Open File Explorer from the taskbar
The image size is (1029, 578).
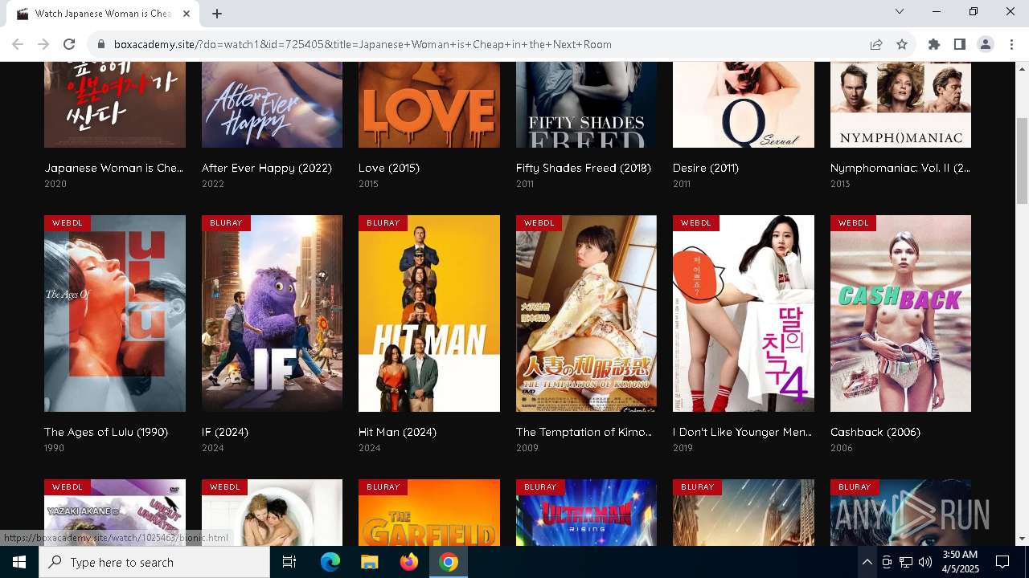pyautogui.click(x=369, y=562)
